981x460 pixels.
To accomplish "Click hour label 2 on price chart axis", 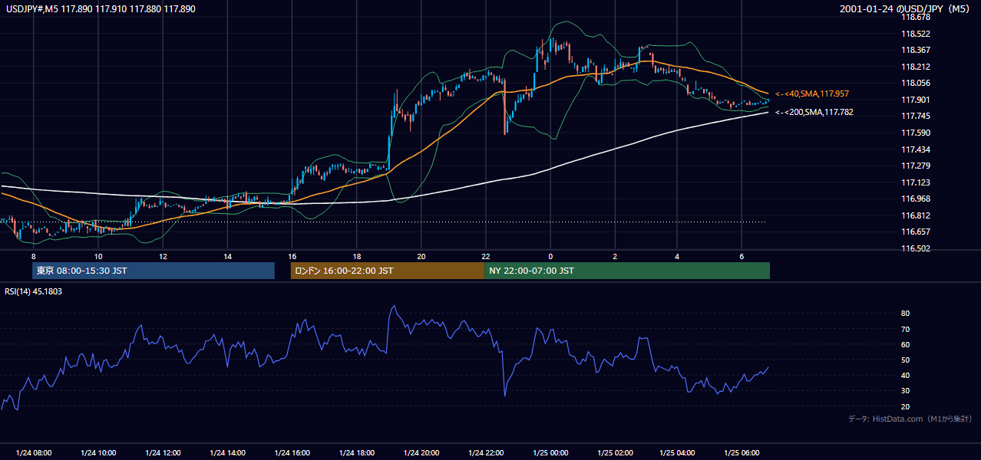I will pyautogui.click(x=615, y=255).
